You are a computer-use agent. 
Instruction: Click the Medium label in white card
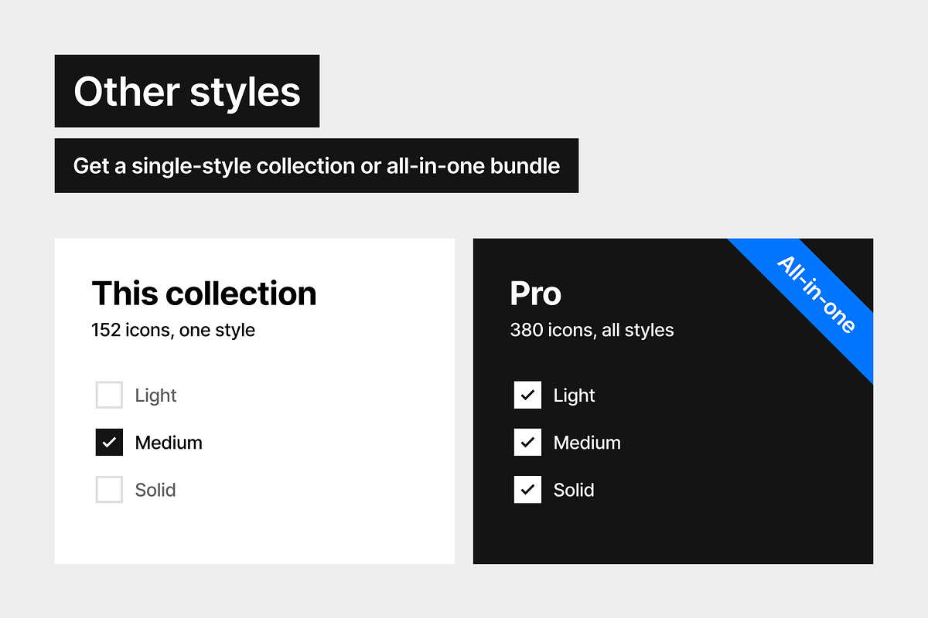coord(169,443)
